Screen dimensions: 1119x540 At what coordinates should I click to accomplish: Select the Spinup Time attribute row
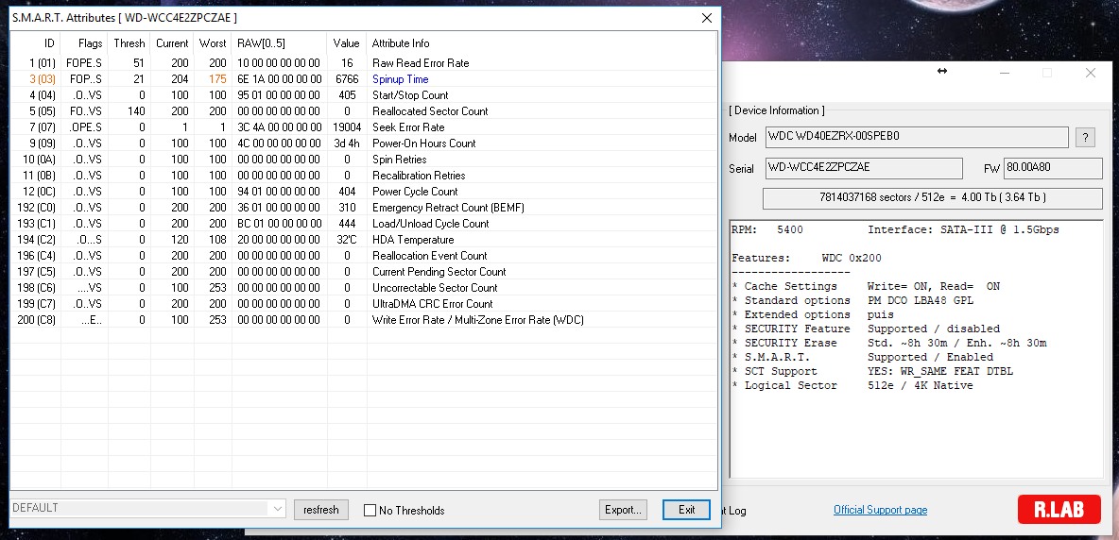363,79
